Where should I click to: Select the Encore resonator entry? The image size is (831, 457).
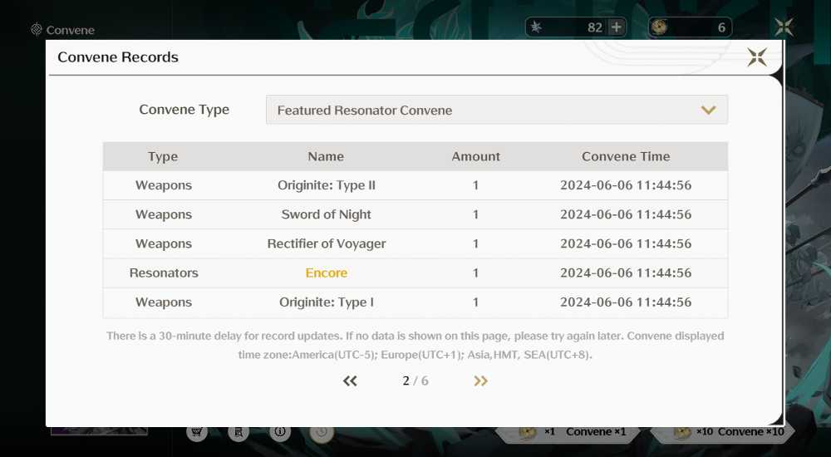tap(327, 273)
